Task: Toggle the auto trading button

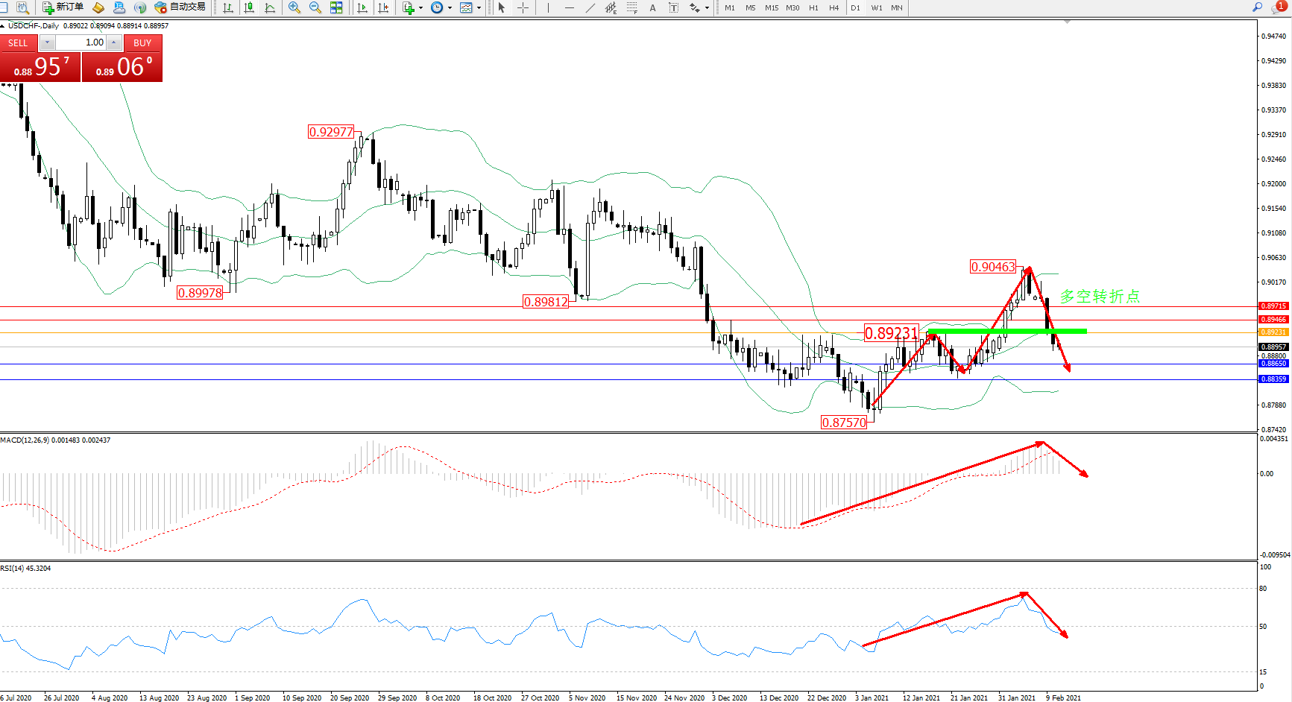Action: [180, 7]
